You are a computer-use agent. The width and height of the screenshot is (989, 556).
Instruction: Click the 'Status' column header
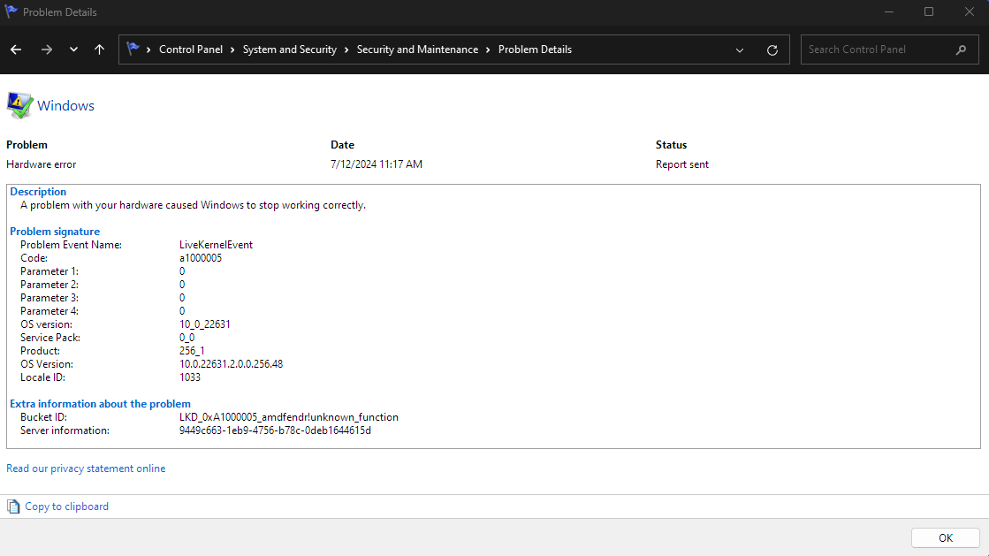[671, 144]
